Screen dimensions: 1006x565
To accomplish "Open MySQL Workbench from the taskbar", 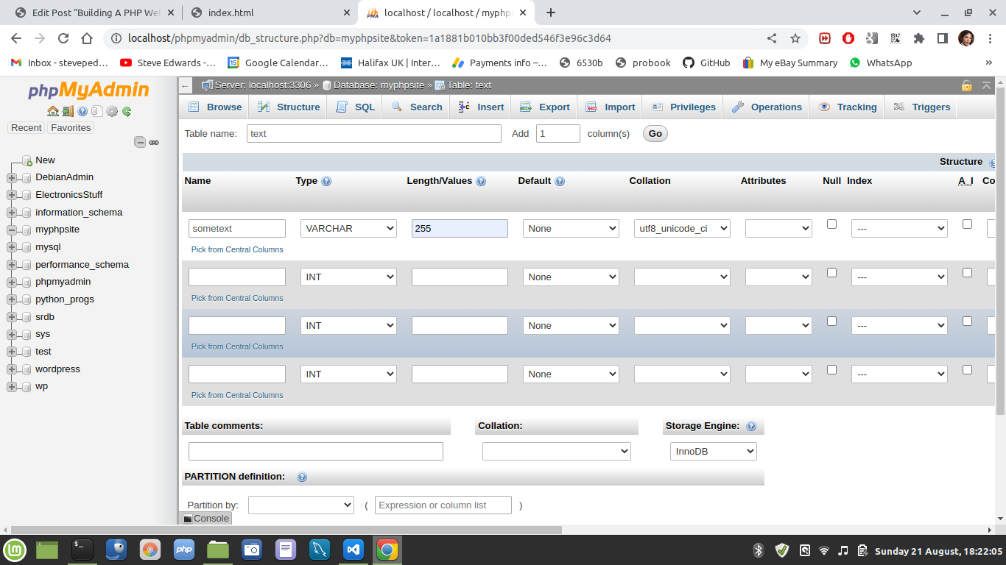I will coord(319,550).
